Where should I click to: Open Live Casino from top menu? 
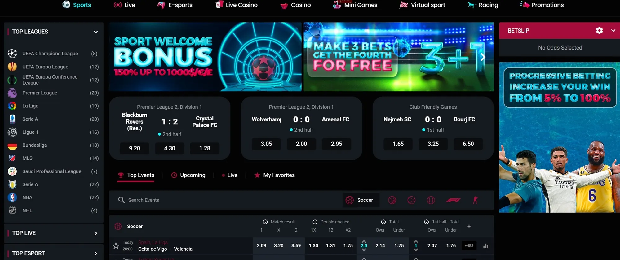237,5
